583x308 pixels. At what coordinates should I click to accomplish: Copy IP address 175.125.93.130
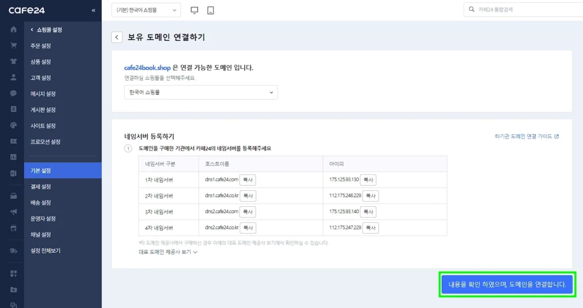point(368,180)
